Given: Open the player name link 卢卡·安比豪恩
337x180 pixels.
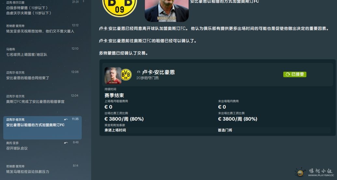Looking at the screenshot, I should click(x=158, y=72).
